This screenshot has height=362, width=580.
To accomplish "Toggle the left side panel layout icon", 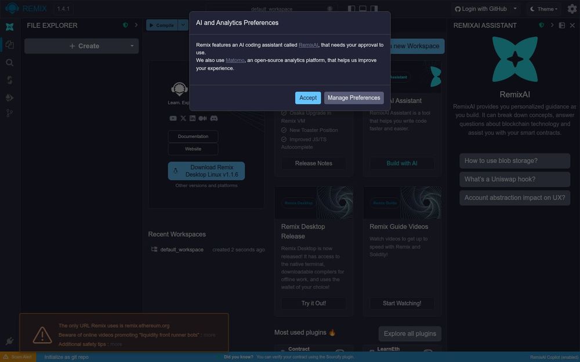I will pos(351,9).
